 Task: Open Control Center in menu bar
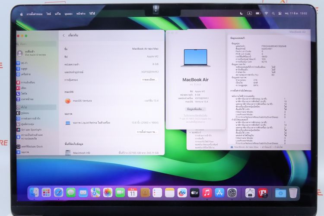click(x=280, y=13)
